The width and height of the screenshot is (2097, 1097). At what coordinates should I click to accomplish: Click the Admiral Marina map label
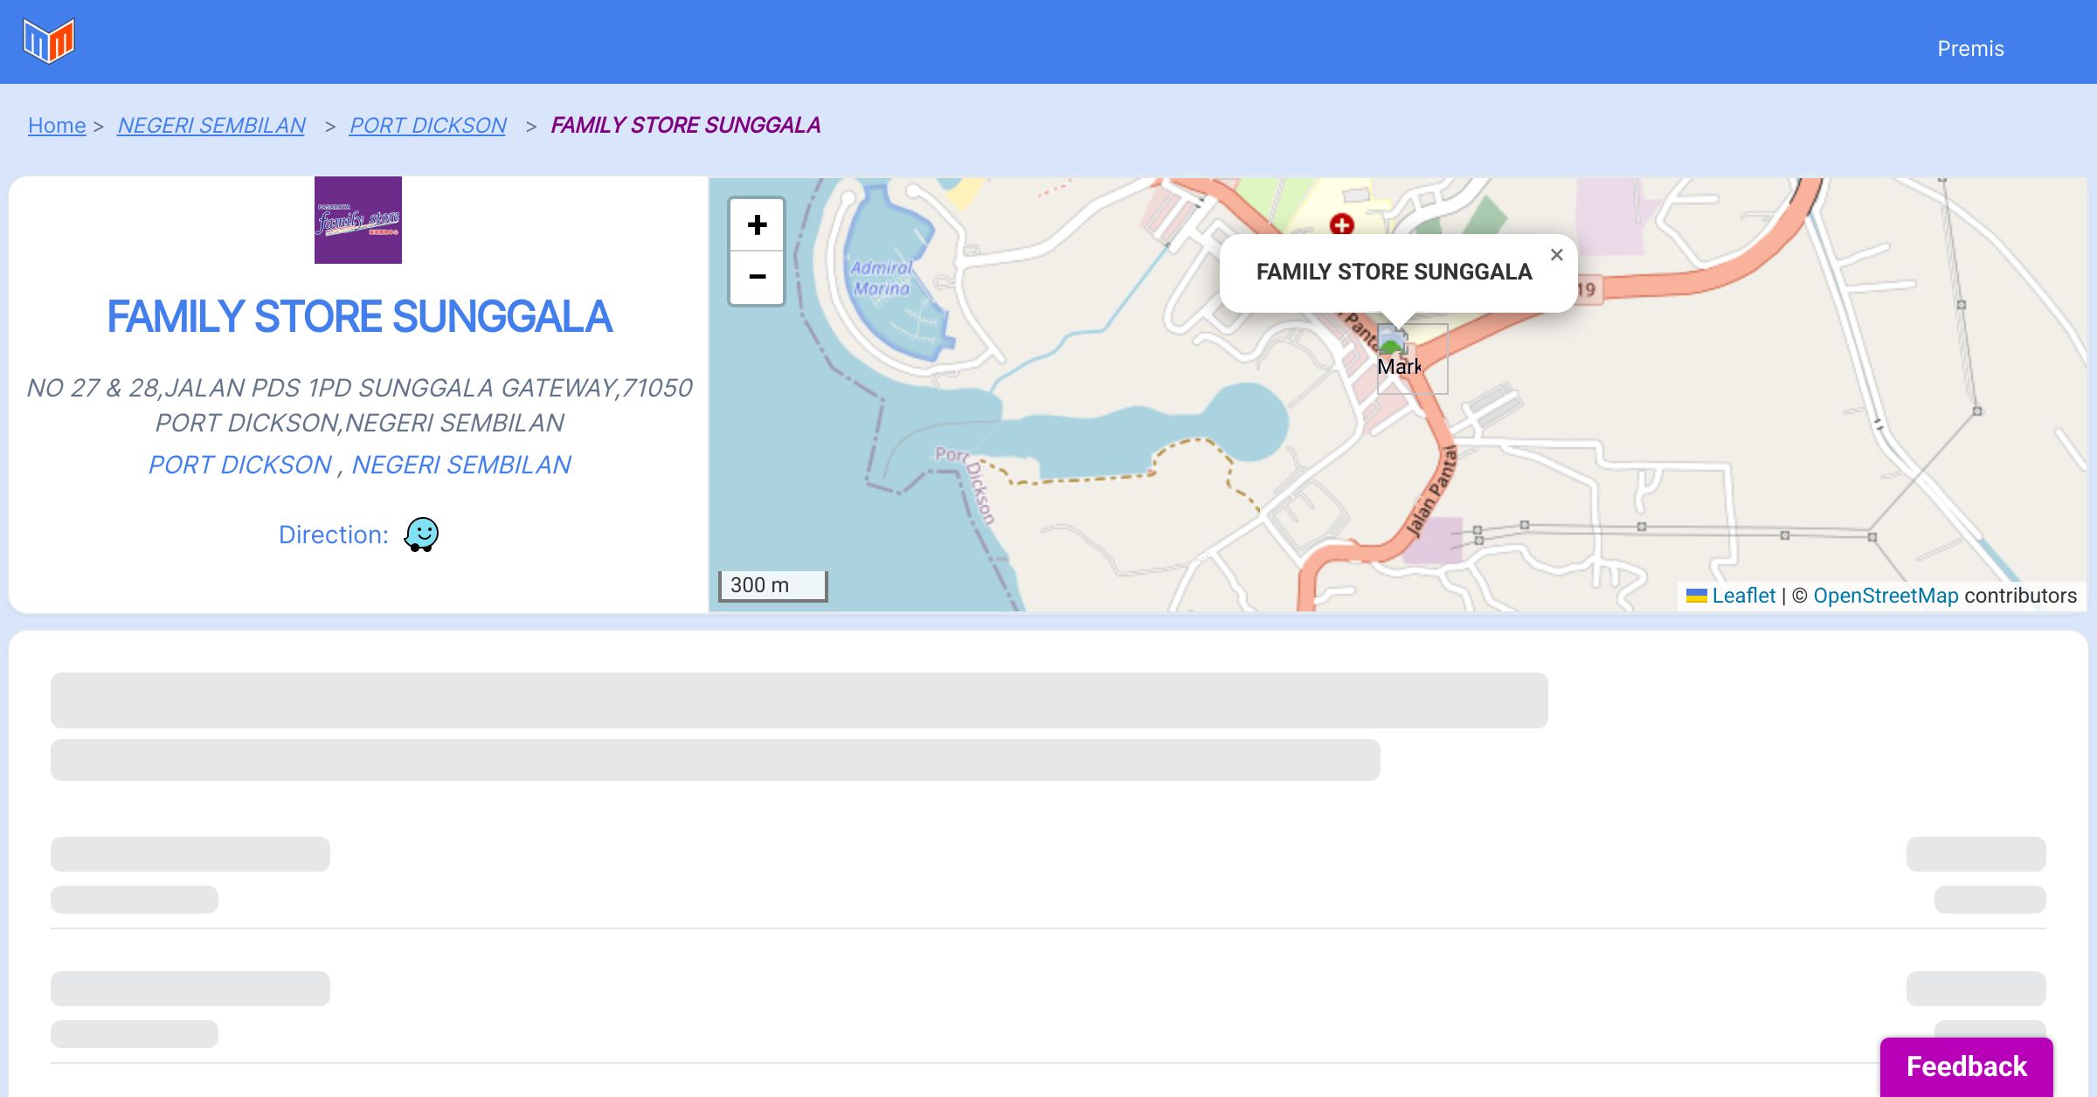click(882, 278)
